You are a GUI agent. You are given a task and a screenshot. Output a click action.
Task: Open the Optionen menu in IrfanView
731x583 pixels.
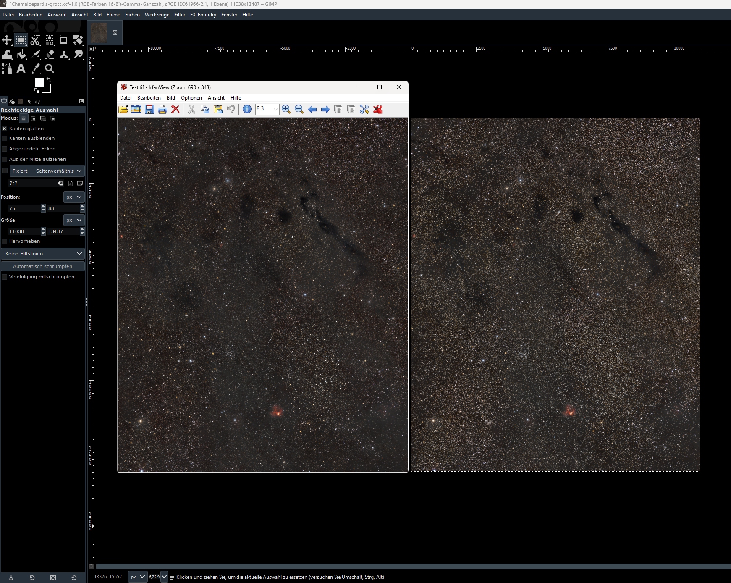point(191,98)
